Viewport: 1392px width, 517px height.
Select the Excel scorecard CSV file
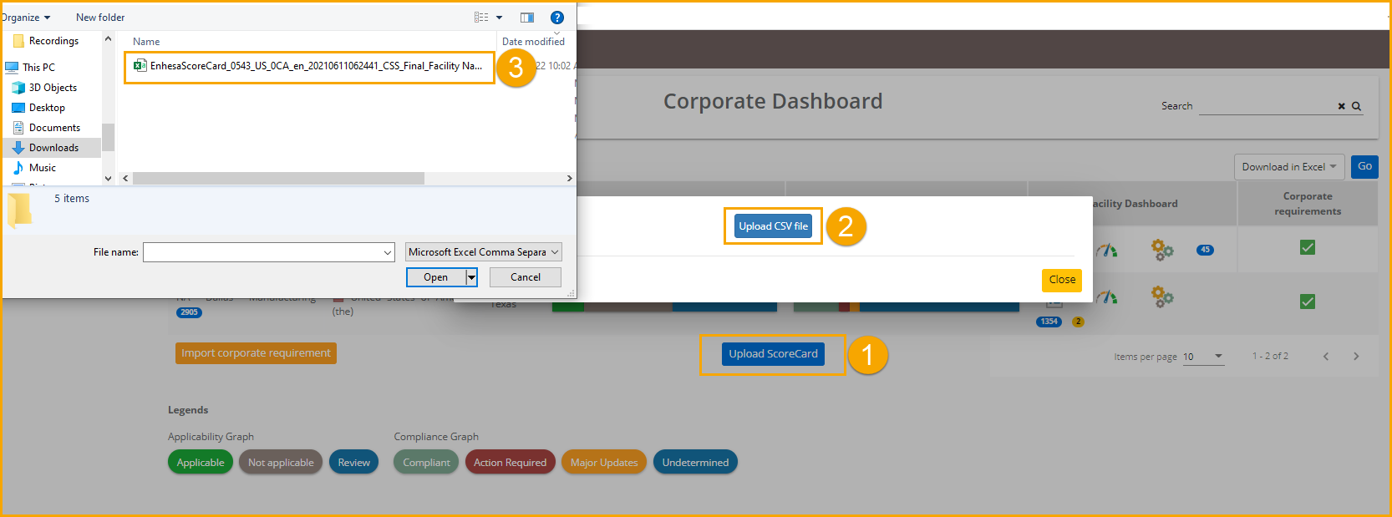coord(308,66)
